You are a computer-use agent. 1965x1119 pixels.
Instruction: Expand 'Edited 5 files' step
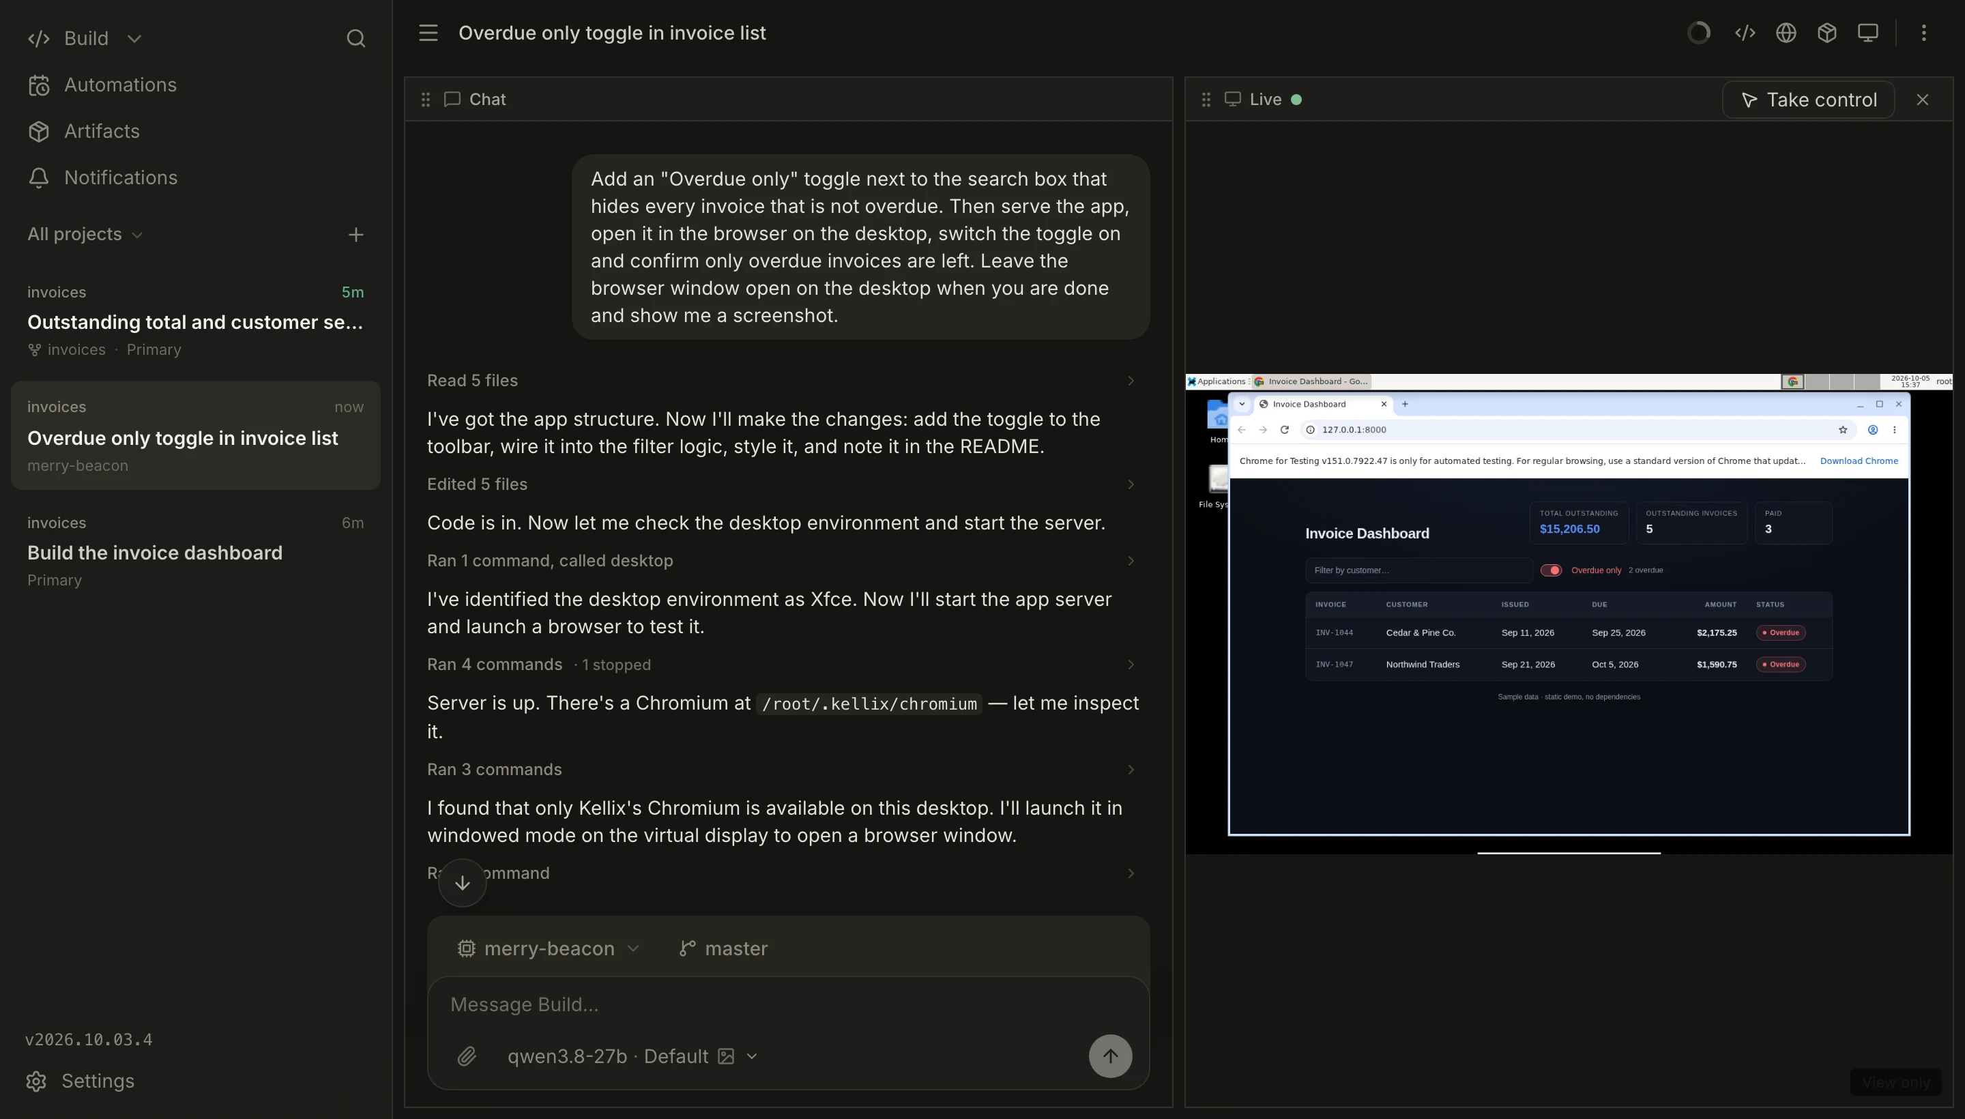point(781,484)
